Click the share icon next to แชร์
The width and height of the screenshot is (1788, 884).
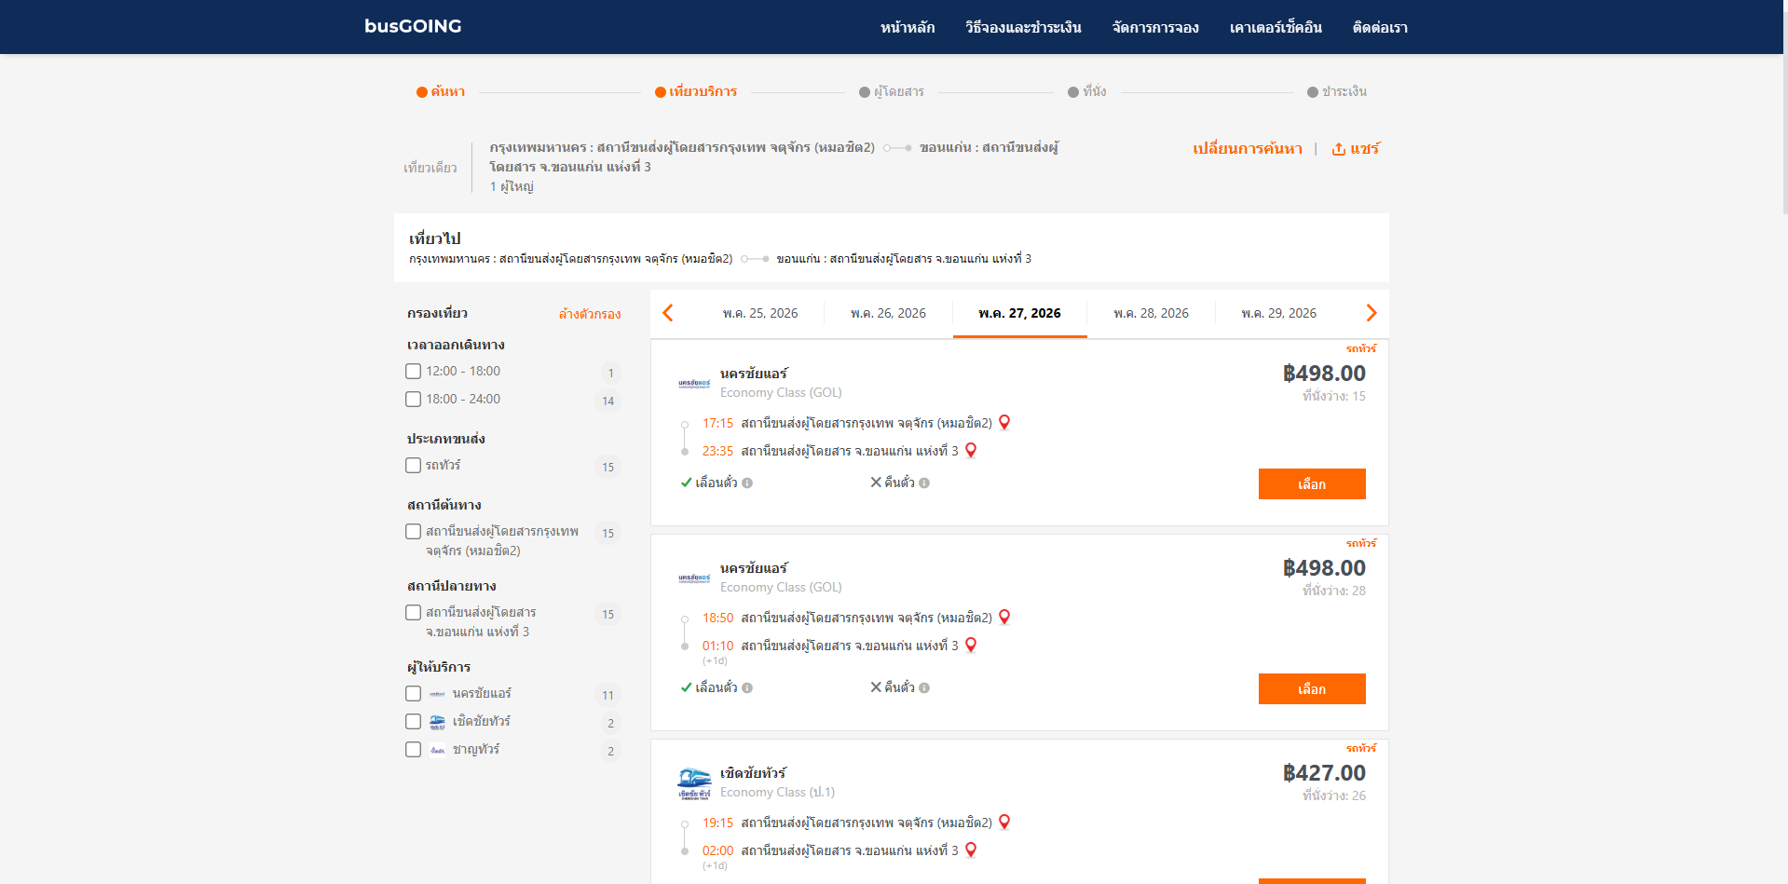click(x=1338, y=149)
